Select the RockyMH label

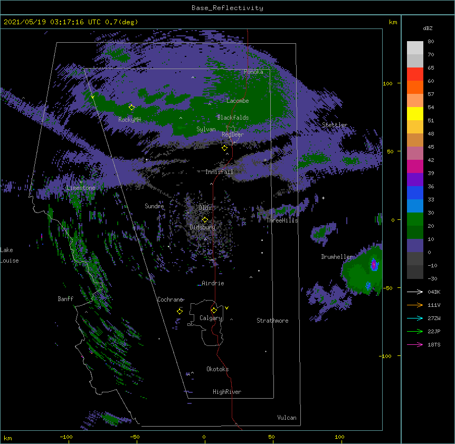pyautogui.click(x=129, y=120)
